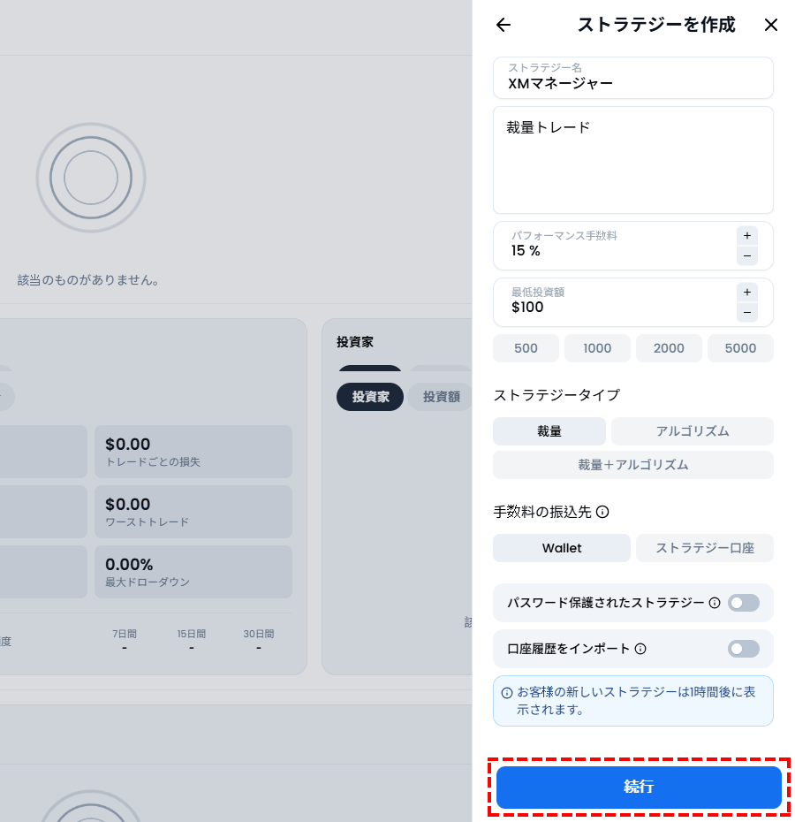
Task: Choose アルゴリズム strategy type
Action: tap(693, 431)
